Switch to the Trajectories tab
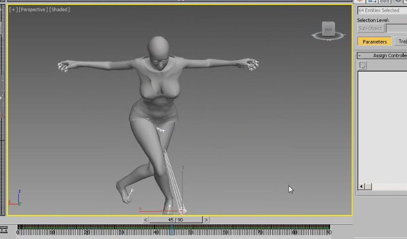Image resolution: width=407 pixels, height=239 pixels. (401, 42)
